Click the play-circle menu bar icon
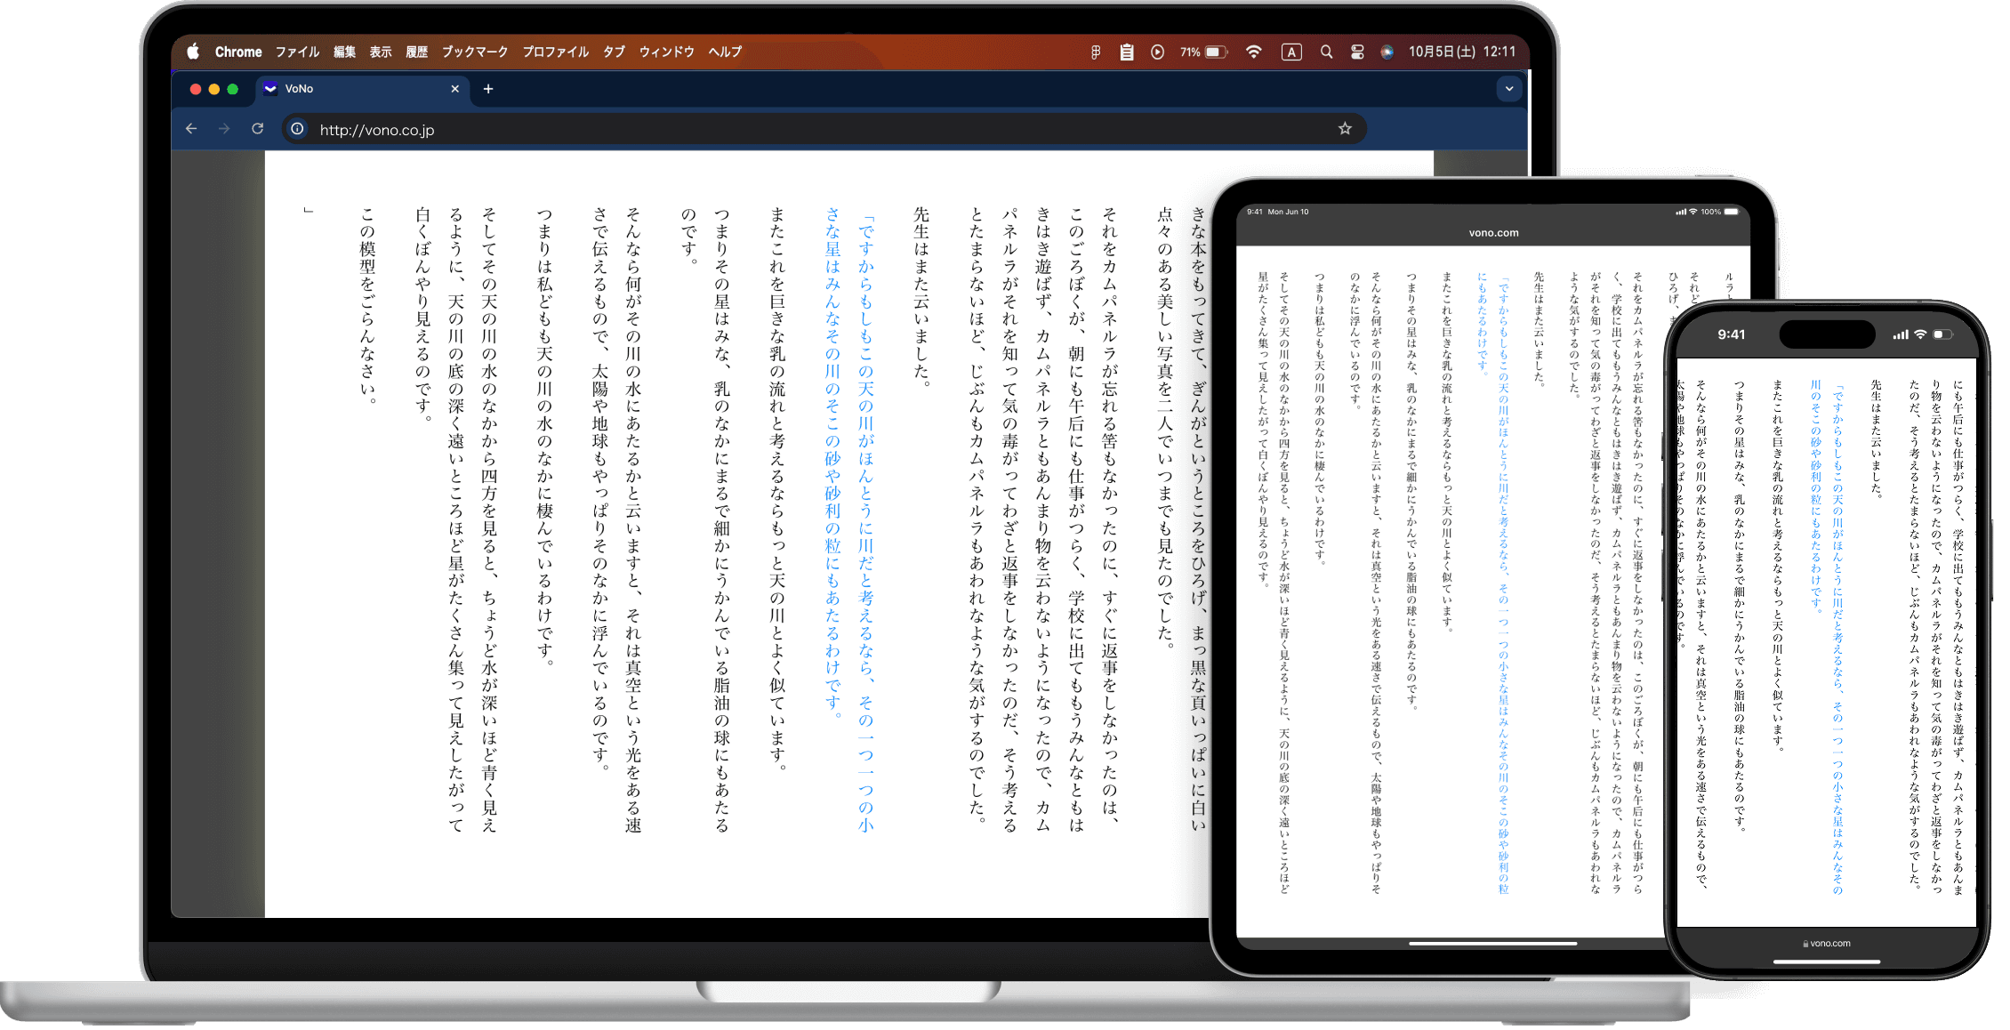The width and height of the screenshot is (2010, 1030). (1157, 52)
